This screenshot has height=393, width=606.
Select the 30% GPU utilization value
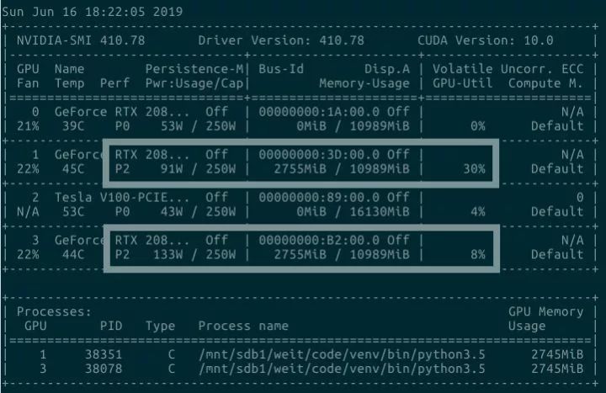tap(473, 169)
